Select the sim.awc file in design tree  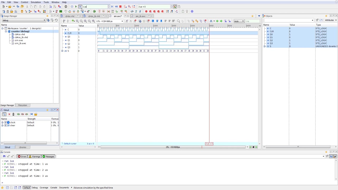coord(19,40)
